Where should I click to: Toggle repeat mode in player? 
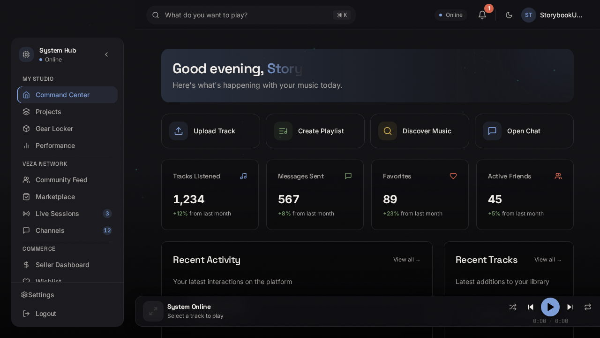[588, 307]
